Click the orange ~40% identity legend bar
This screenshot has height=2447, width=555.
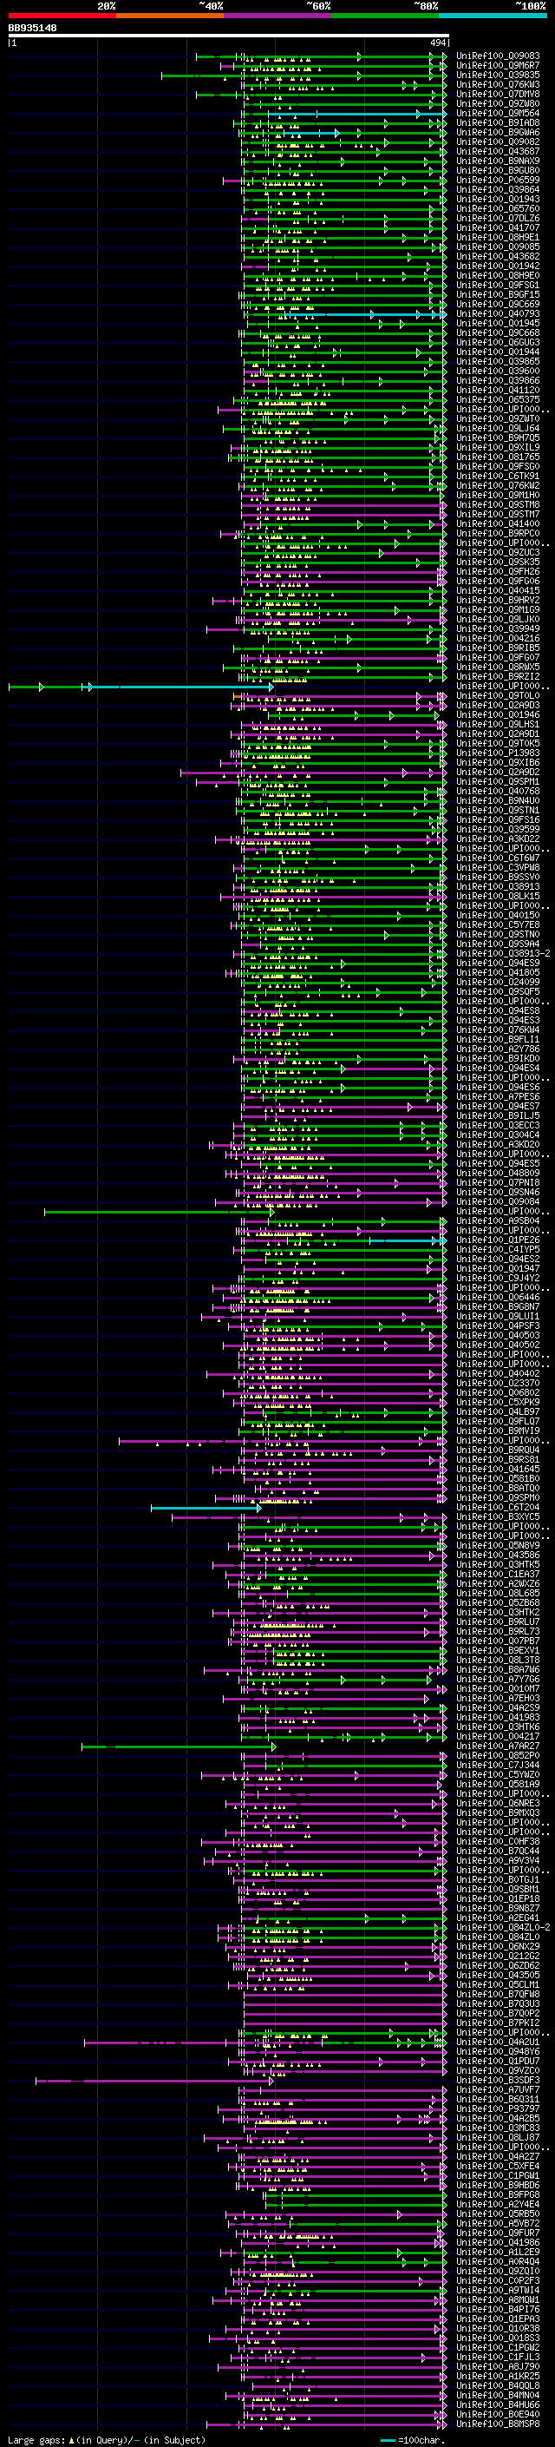tap(170, 16)
